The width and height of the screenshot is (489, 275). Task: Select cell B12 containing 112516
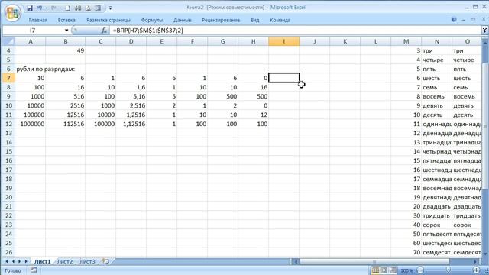(65, 124)
